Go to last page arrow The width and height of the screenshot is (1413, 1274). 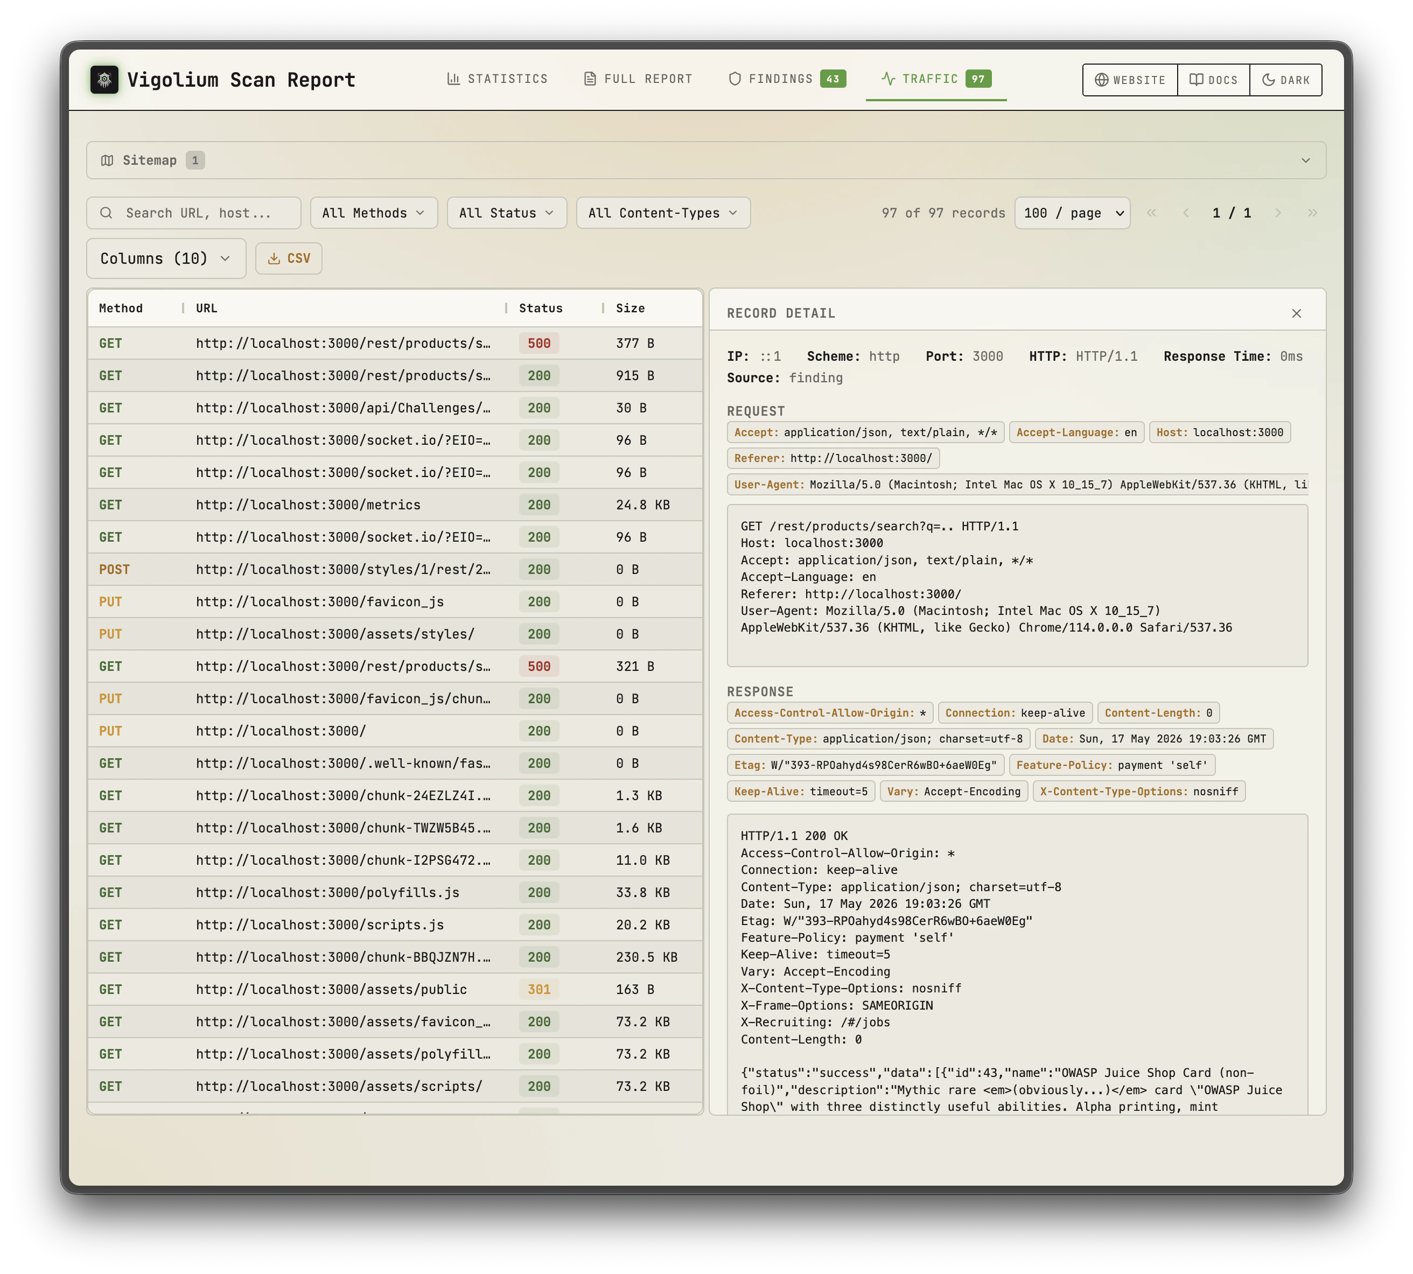point(1312,213)
